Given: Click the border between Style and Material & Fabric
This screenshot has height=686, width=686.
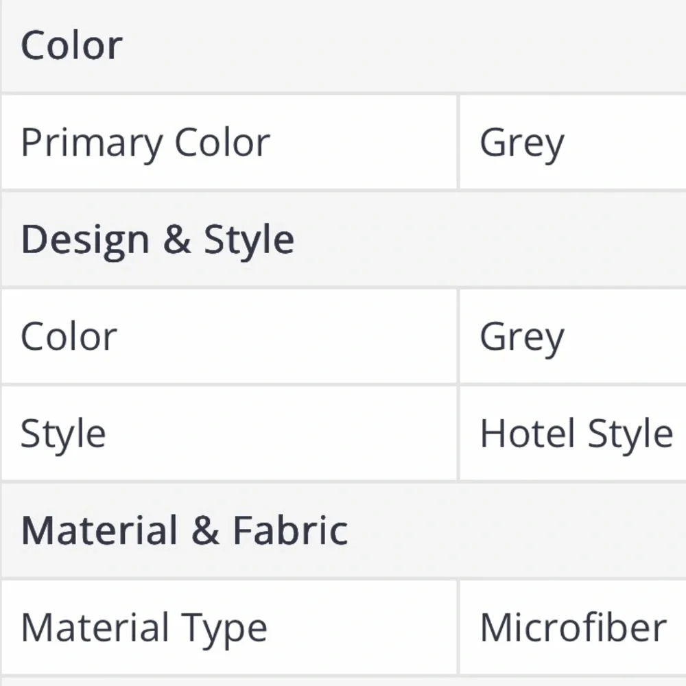Looking at the screenshot, I should tap(343, 482).
